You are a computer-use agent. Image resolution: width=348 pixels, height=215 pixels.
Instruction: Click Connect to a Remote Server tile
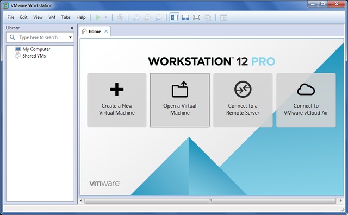[x=243, y=100]
